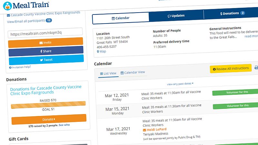Switch to List View

108,73
